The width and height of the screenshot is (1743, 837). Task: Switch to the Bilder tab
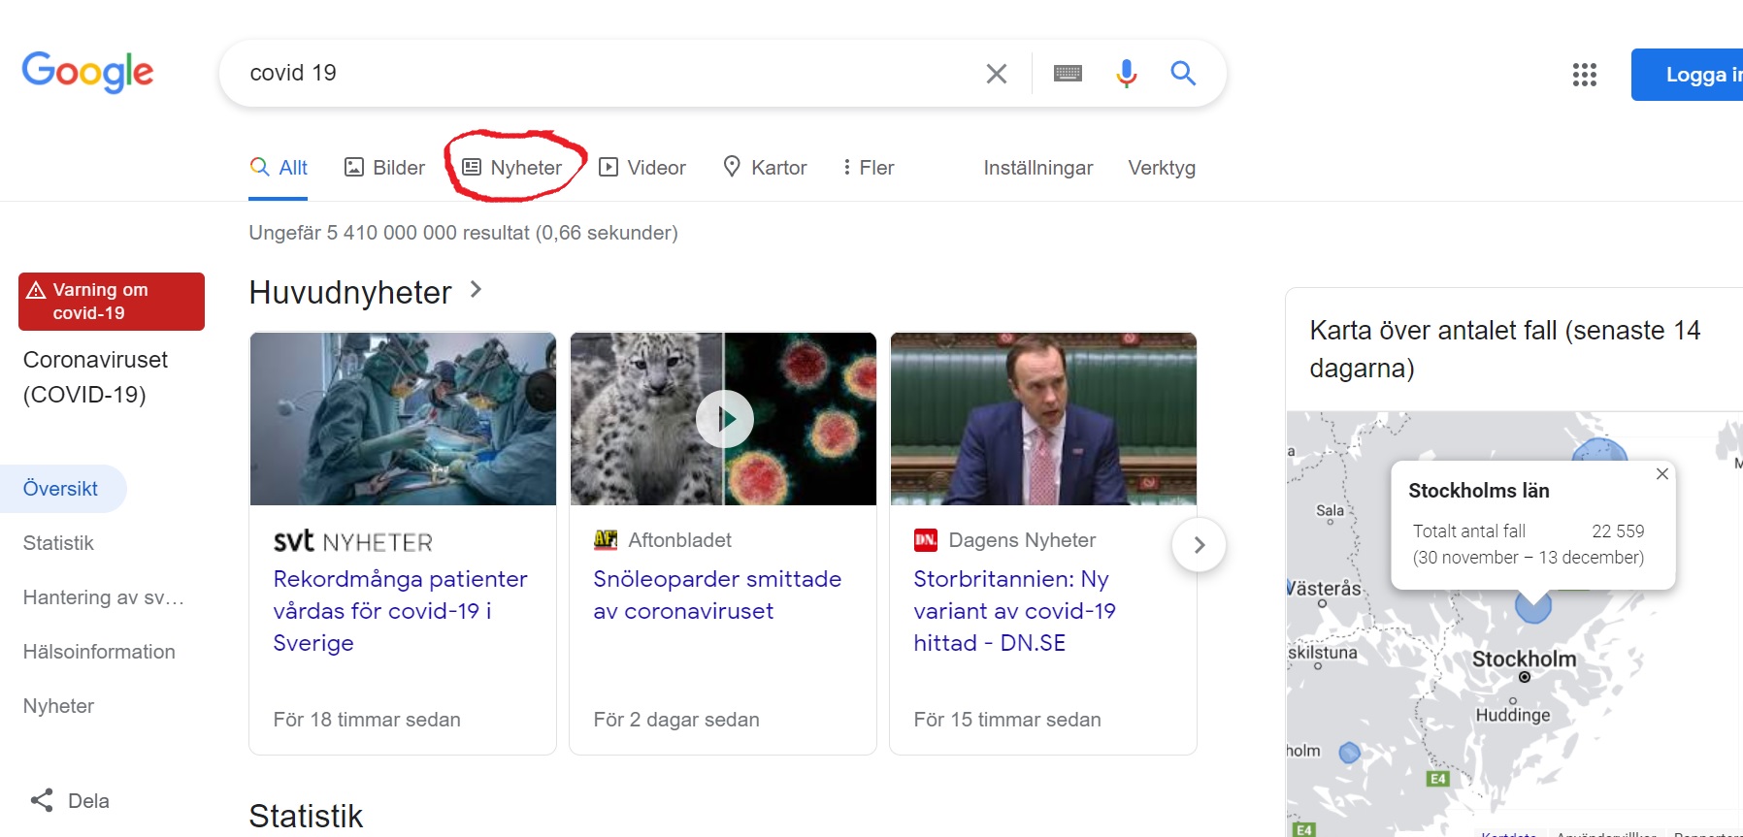pos(384,168)
